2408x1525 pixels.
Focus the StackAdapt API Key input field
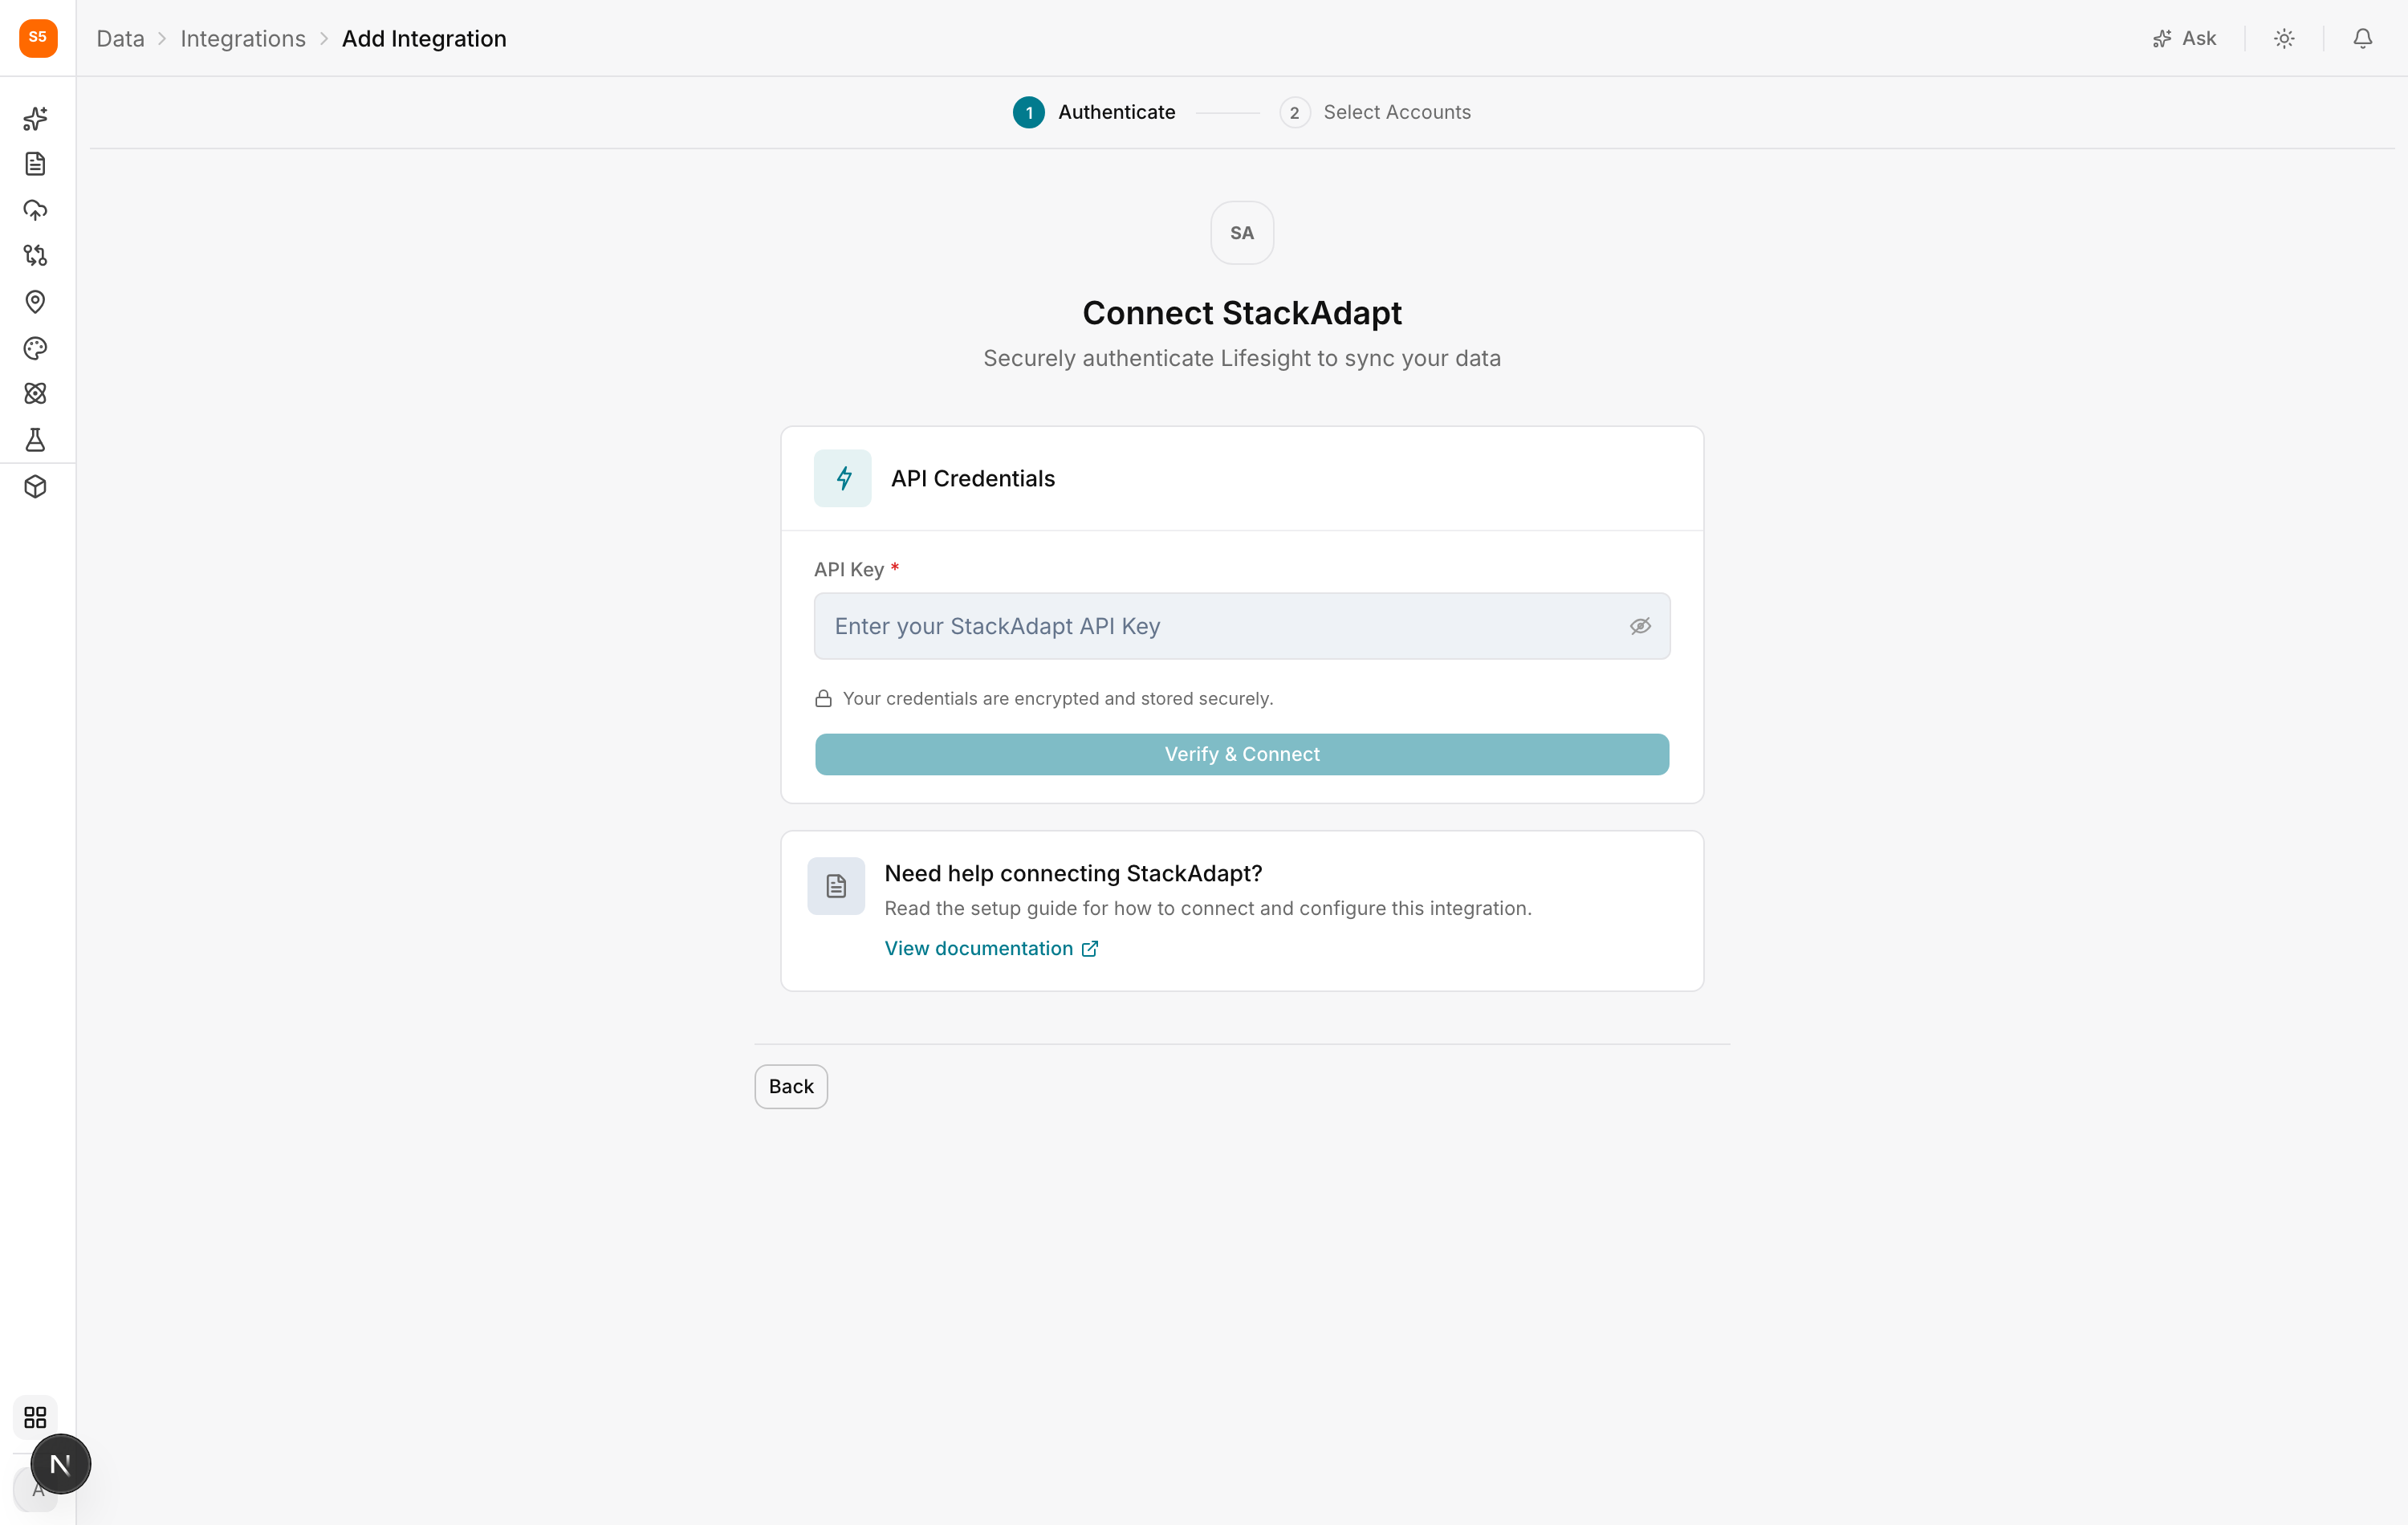(1242, 626)
